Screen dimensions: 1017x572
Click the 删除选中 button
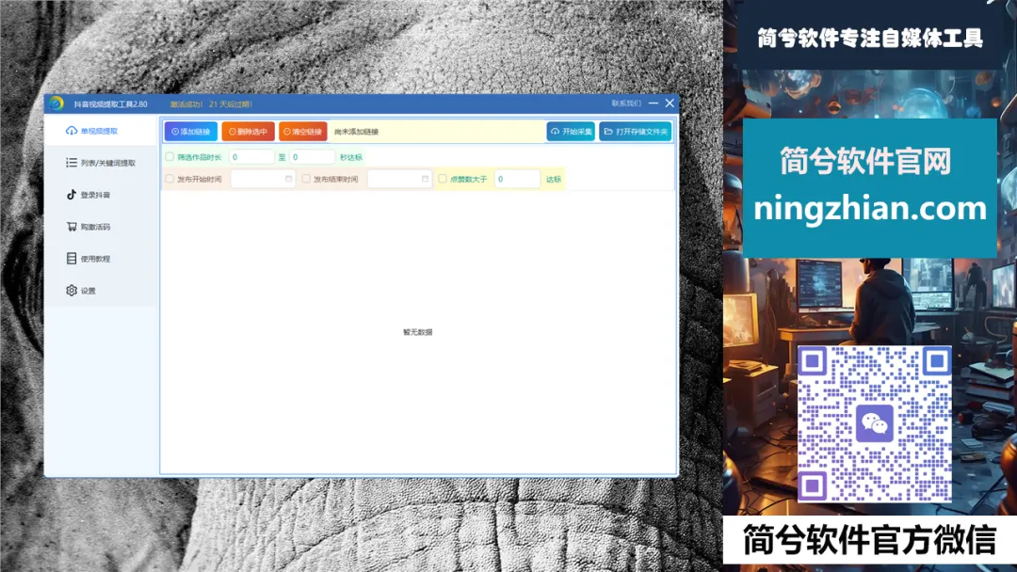pyautogui.click(x=248, y=132)
